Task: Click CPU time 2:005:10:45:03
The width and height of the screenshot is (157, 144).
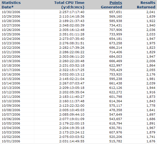Action: pos(72,110)
